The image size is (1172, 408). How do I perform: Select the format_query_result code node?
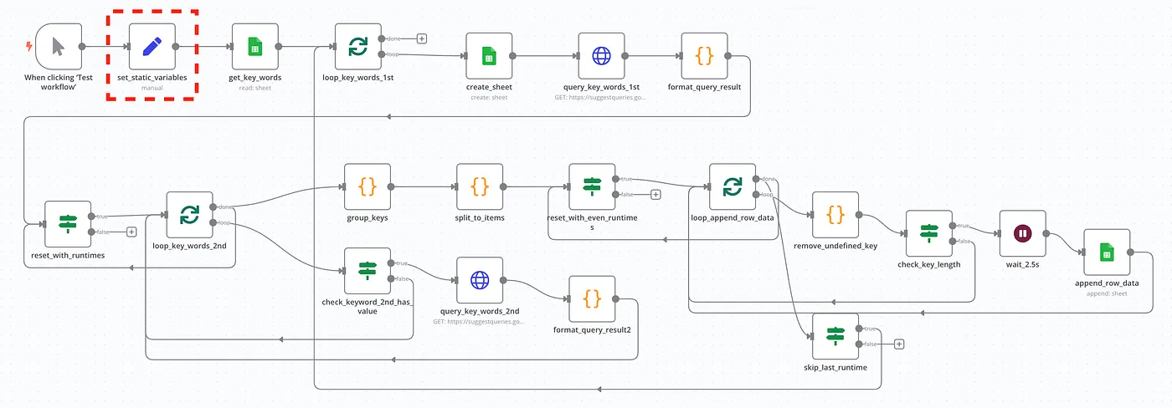point(704,56)
